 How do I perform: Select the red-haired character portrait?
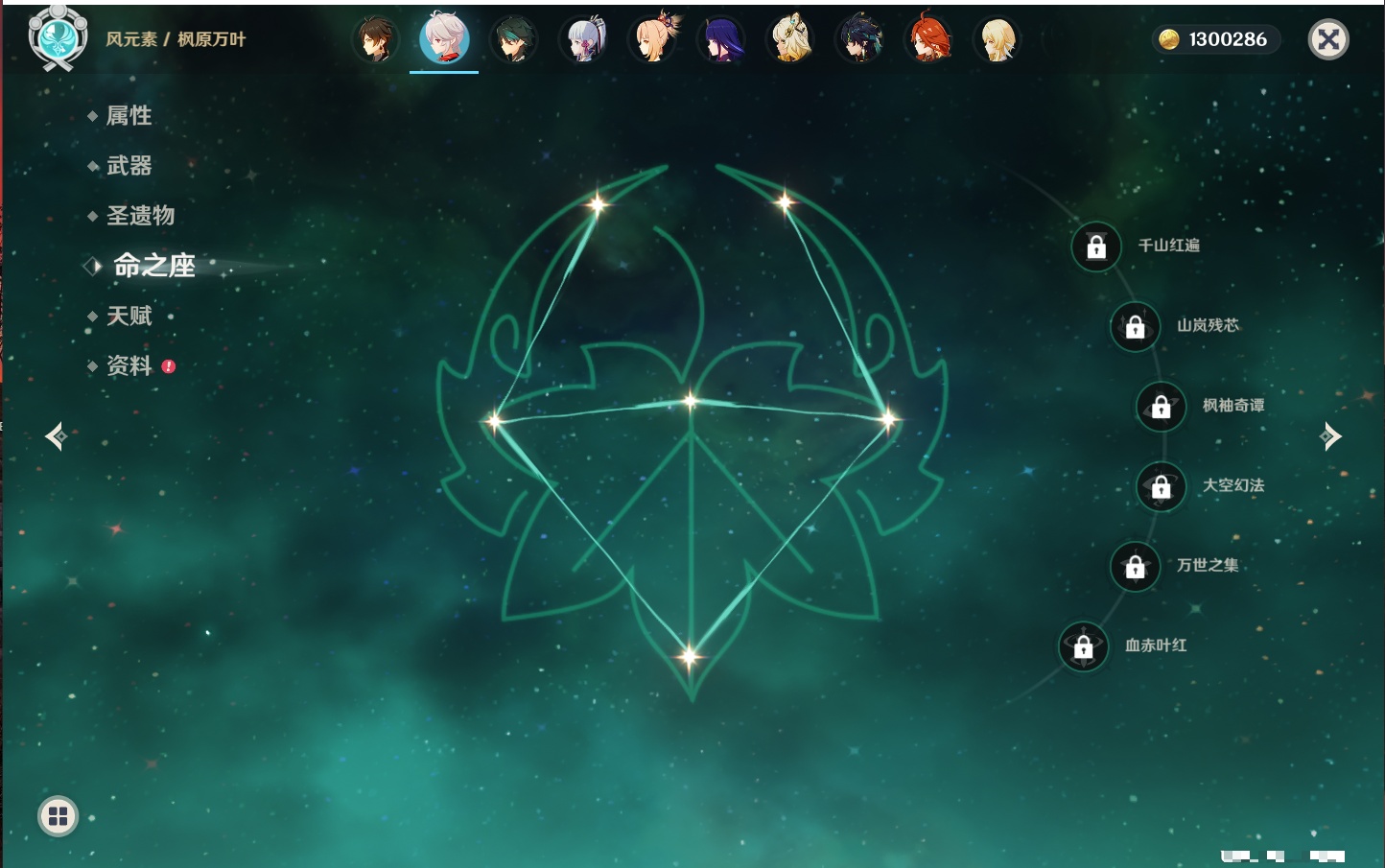click(x=927, y=39)
